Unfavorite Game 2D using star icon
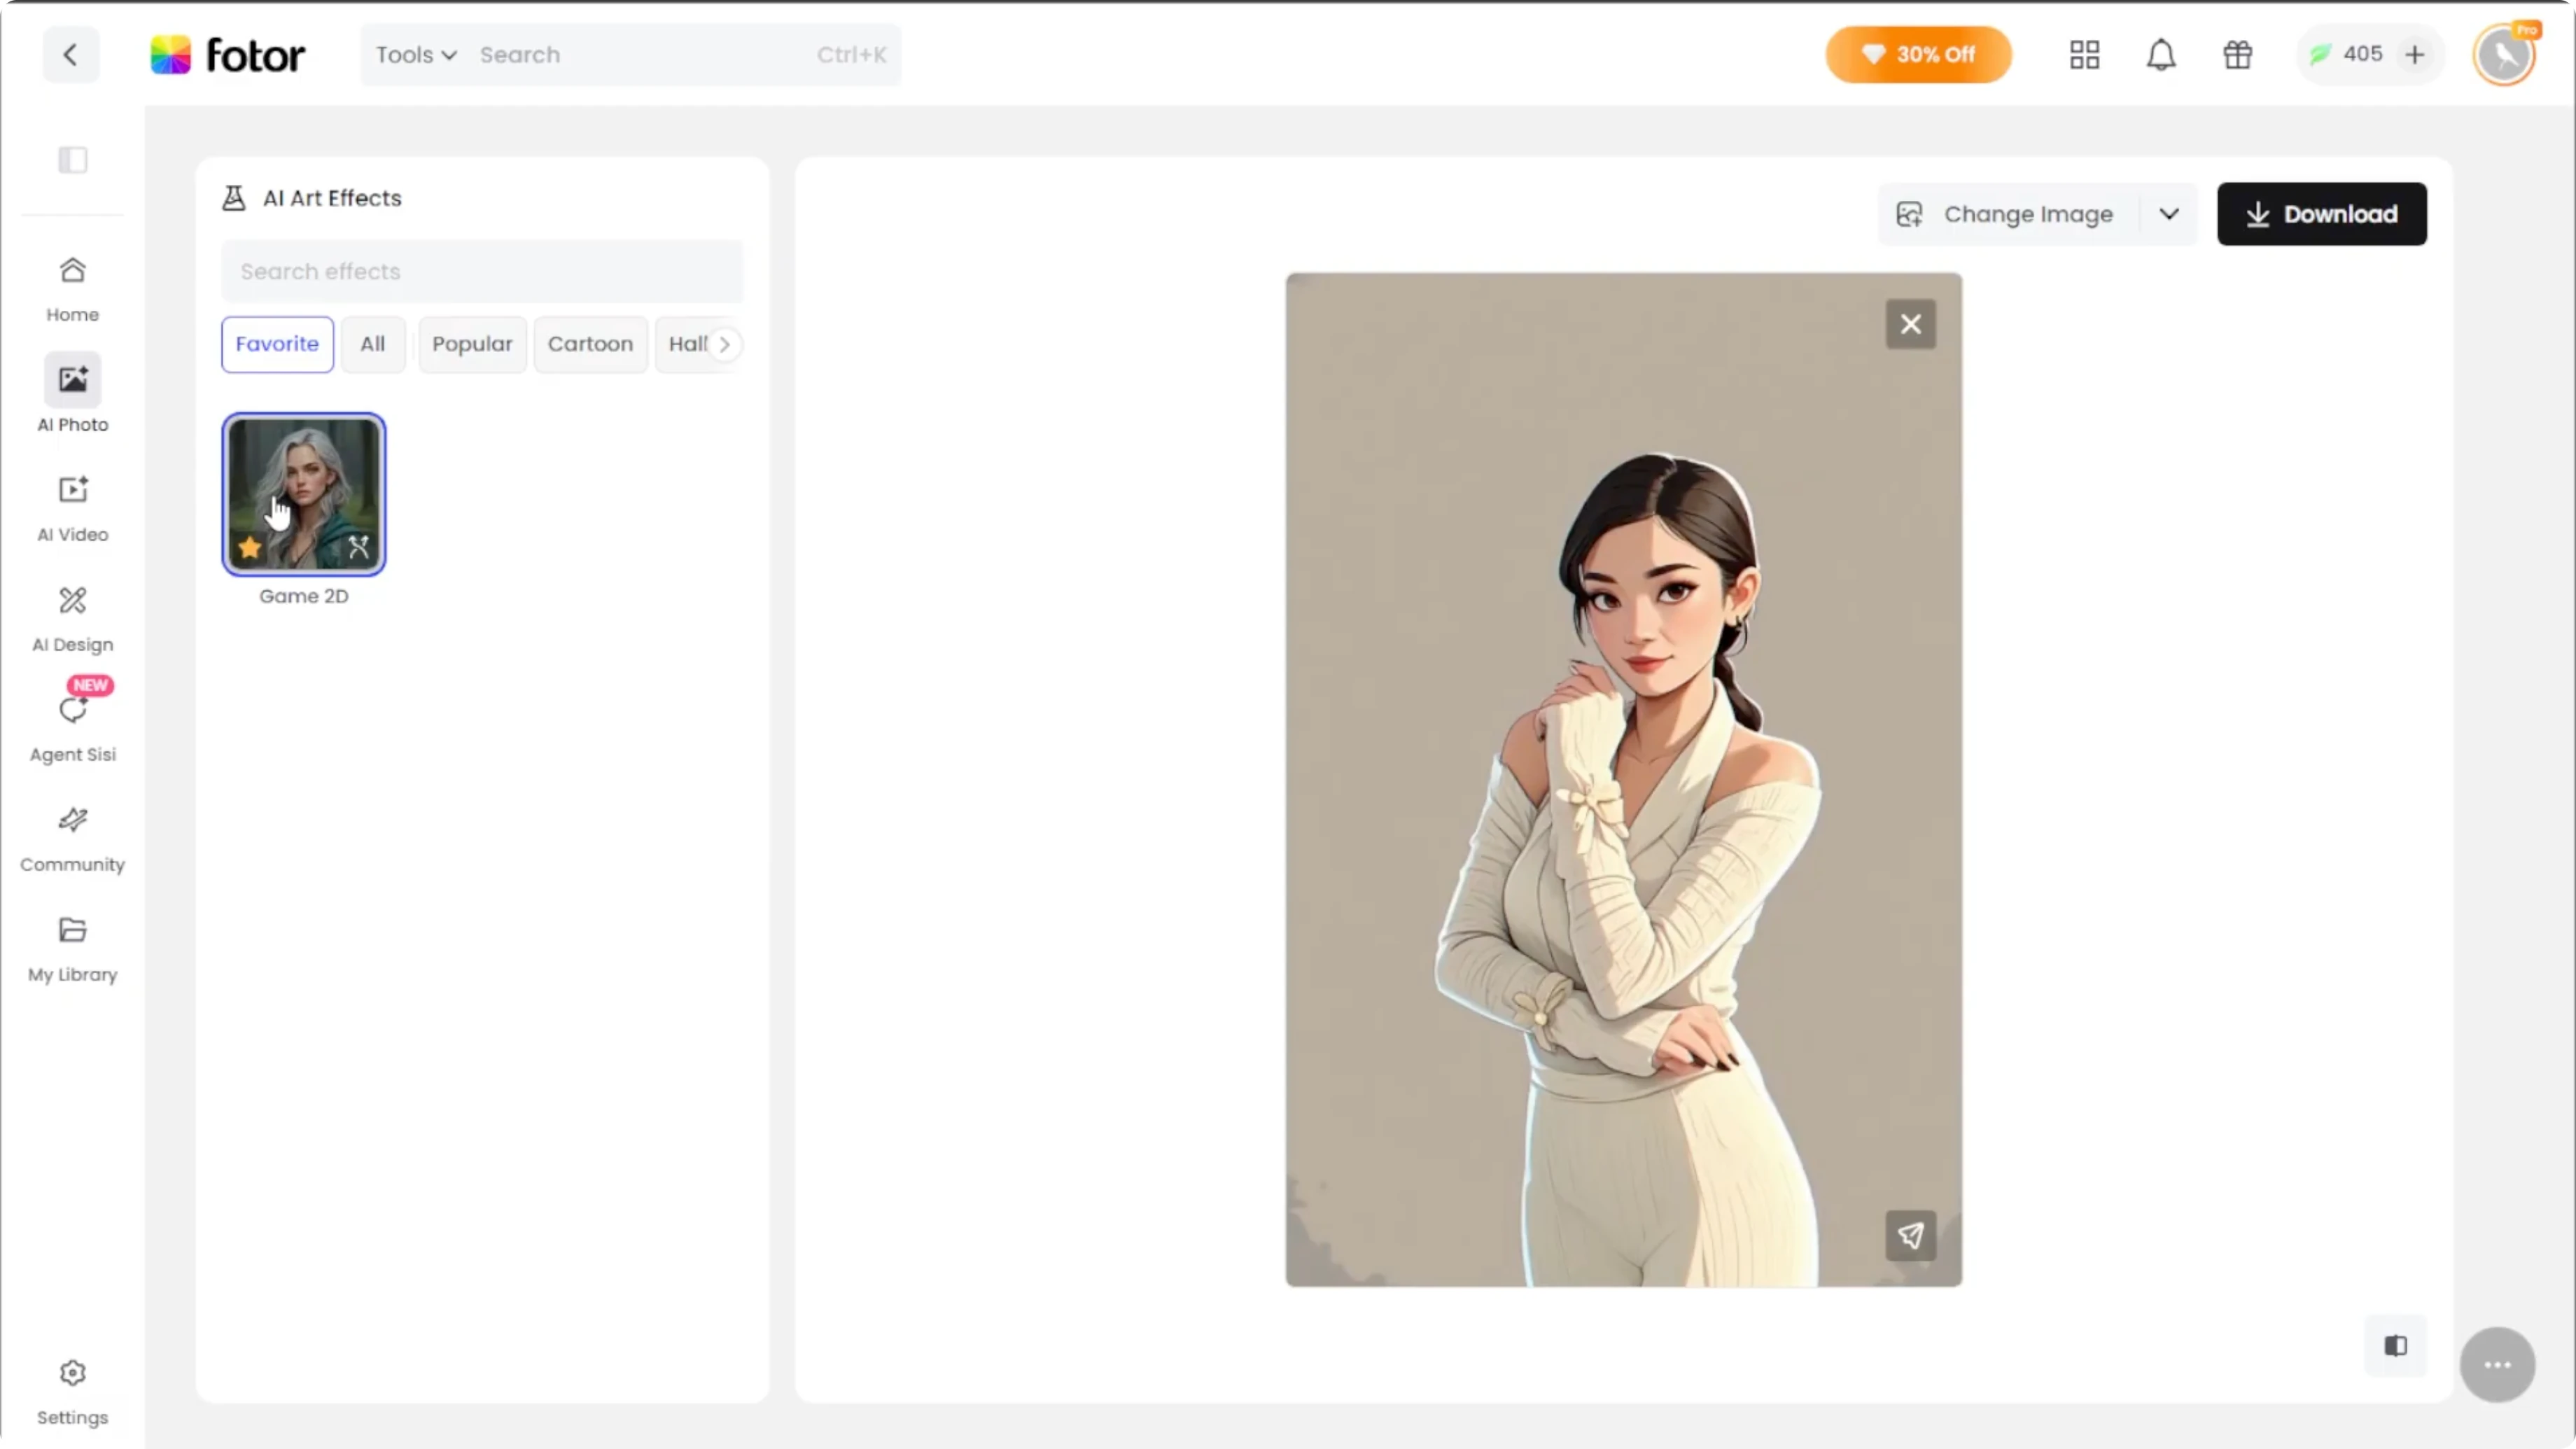This screenshot has width=2576, height=1449. click(250, 548)
